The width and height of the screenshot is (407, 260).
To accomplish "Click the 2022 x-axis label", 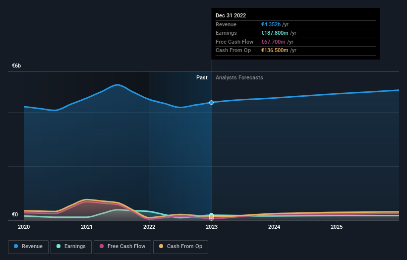I will 149,227.
